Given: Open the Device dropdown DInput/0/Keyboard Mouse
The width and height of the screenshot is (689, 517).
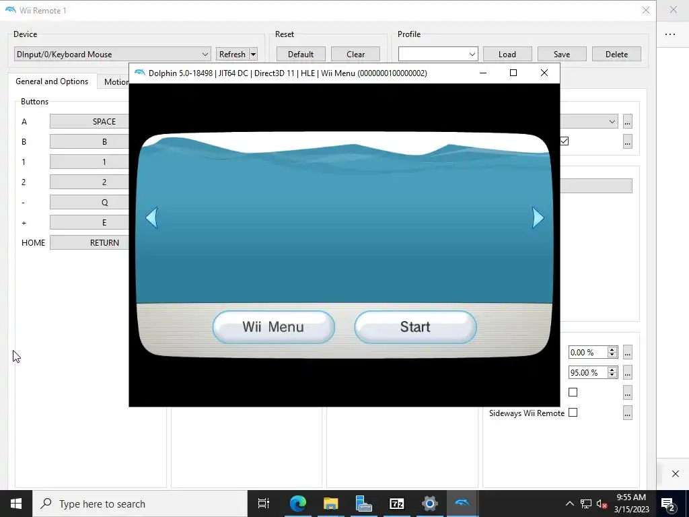Looking at the screenshot, I should (x=112, y=55).
